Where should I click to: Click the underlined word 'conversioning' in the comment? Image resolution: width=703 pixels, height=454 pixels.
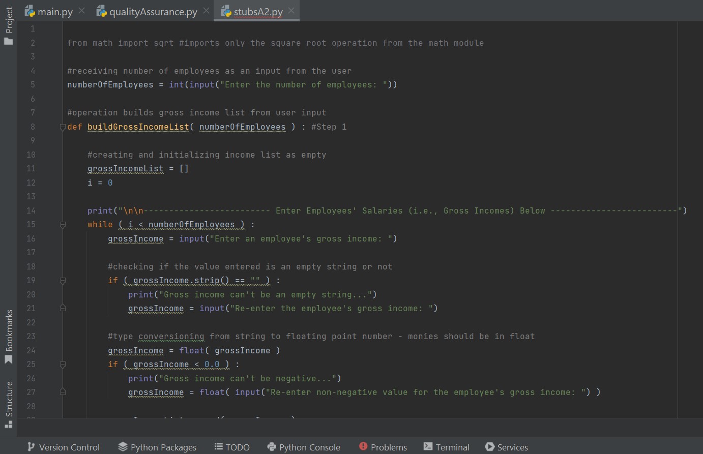[171, 337]
